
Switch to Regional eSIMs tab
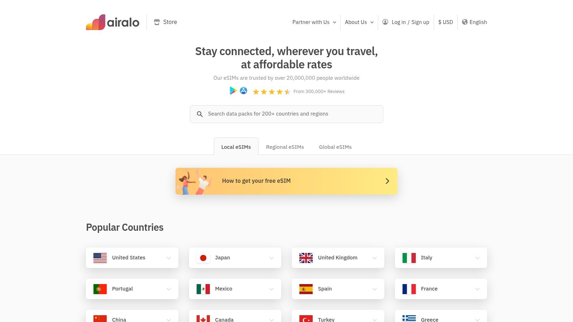[x=285, y=147]
